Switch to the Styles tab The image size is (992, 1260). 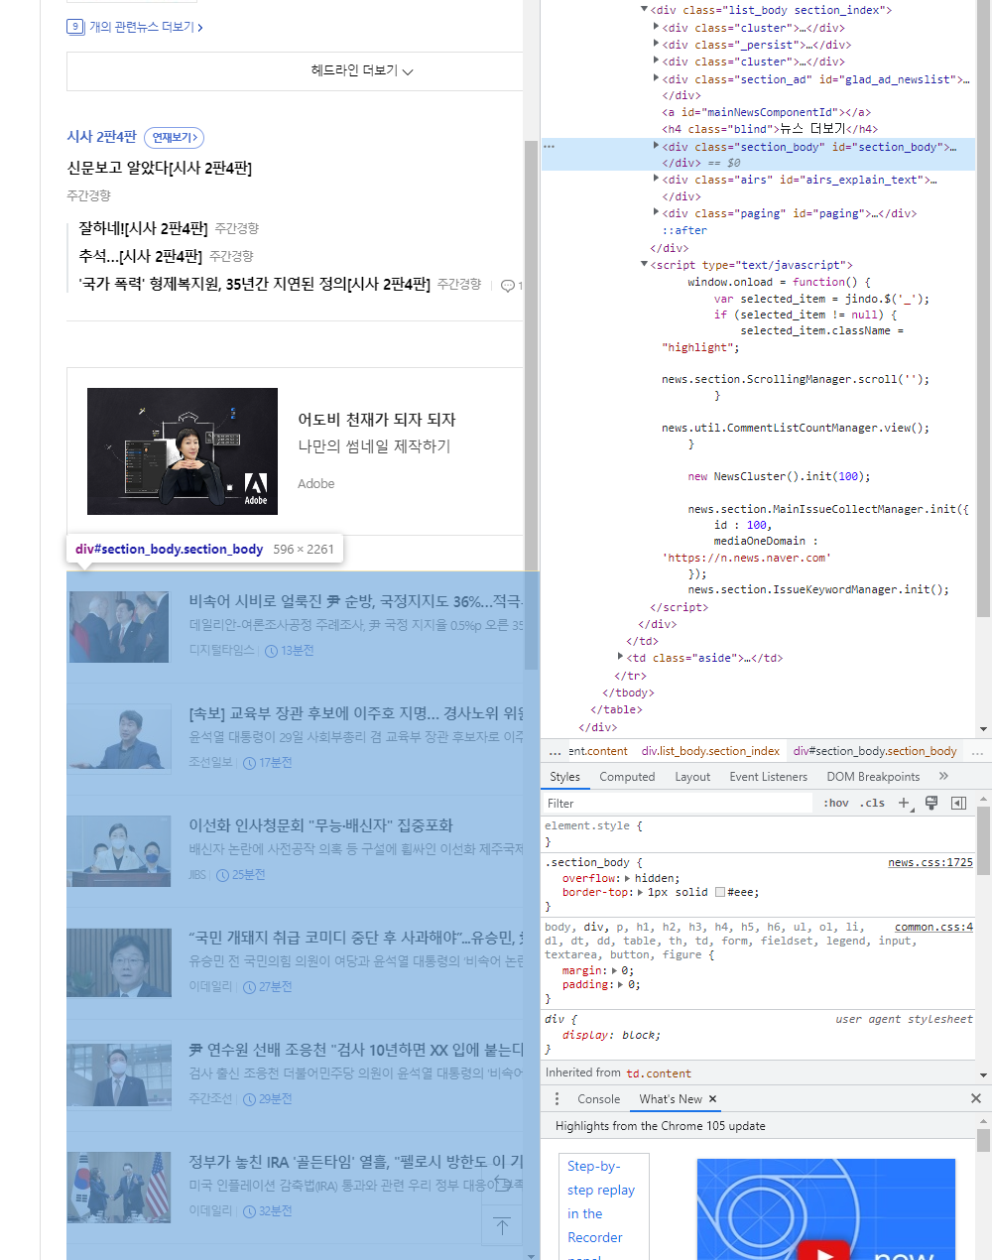(x=564, y=777)
